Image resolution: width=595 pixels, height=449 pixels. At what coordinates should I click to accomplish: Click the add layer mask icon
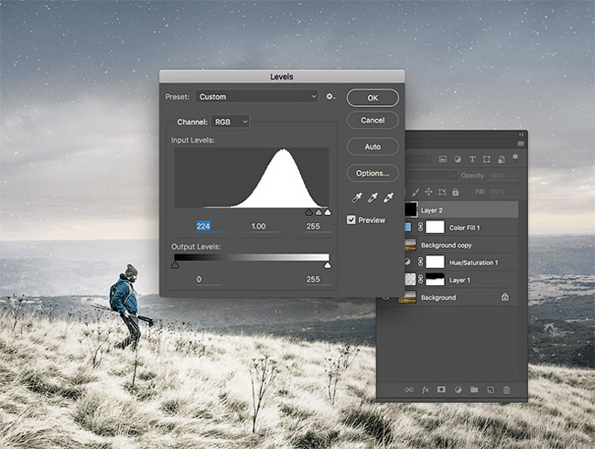tap(441, 390)
